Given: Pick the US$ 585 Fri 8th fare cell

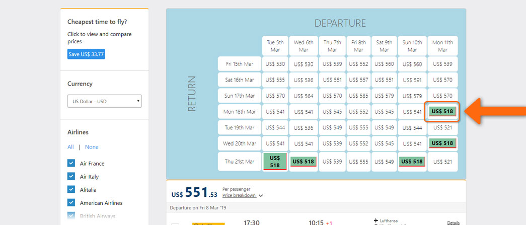Looking at the screenshot, I should coord(358,96).
